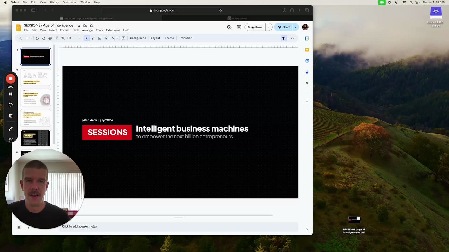Click the zoom tool icon
449x252 pixels.
click(x=63, y=38)
